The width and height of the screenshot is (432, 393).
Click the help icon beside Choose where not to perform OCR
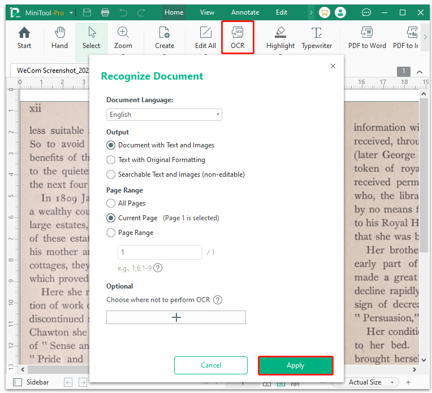click(218, 300)
